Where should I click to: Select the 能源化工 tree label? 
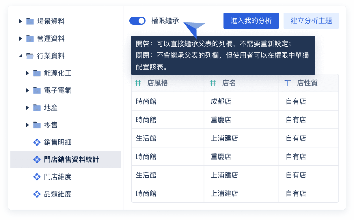tap(58, 73)
